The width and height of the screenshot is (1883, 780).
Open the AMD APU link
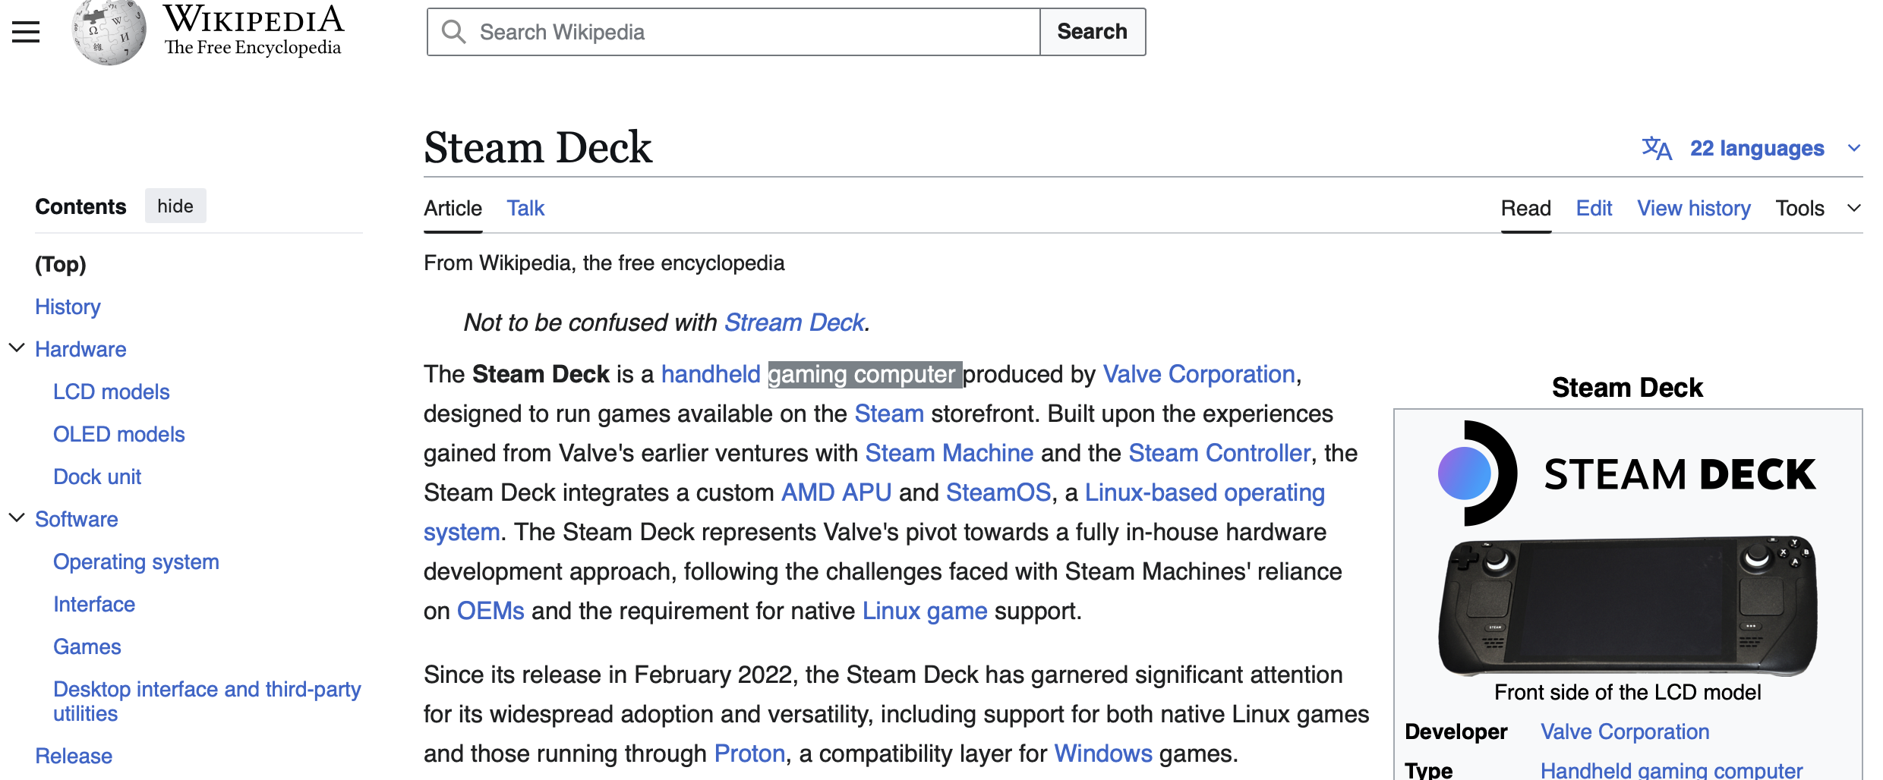point(836,492)
